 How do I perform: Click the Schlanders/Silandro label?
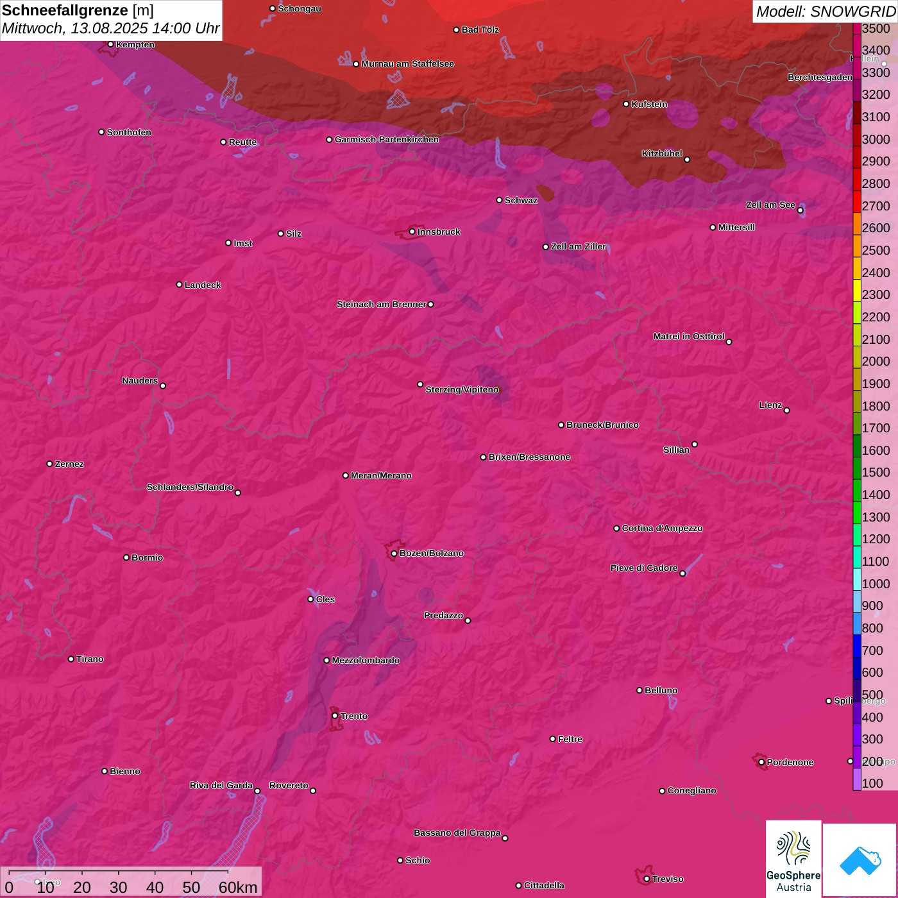[x=190, y=487]
